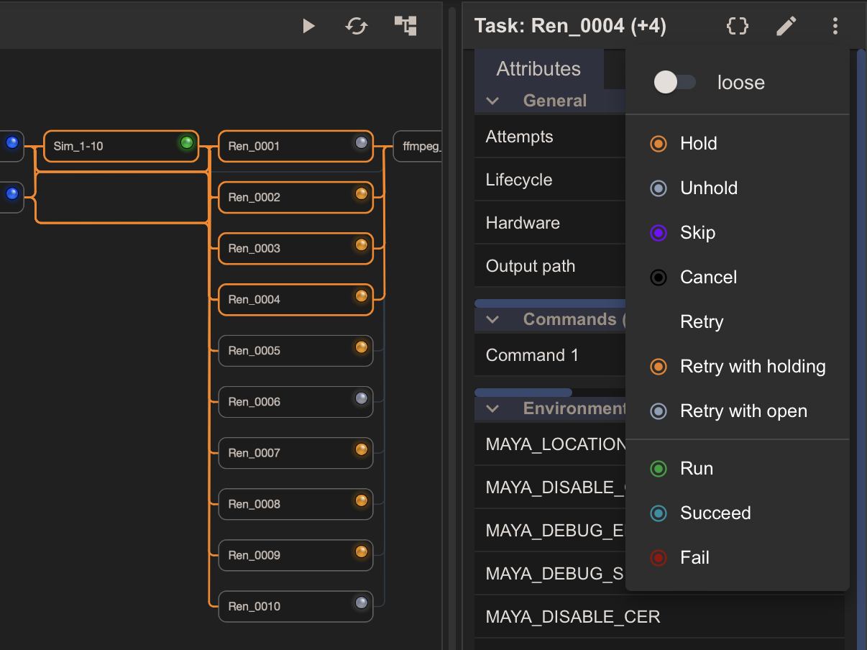This screenshot has height=650, width=867.
Task: Toggle the loose switch
Action: [x=674, y=82]
